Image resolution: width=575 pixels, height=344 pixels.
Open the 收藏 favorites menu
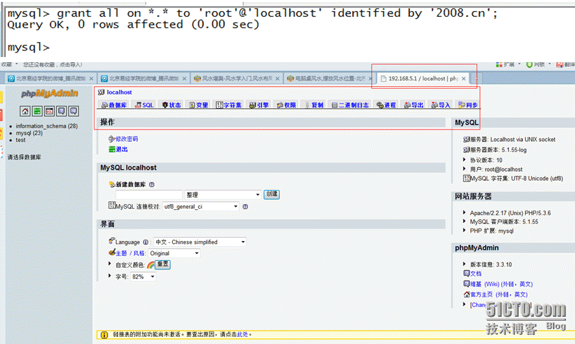[10, 65]
